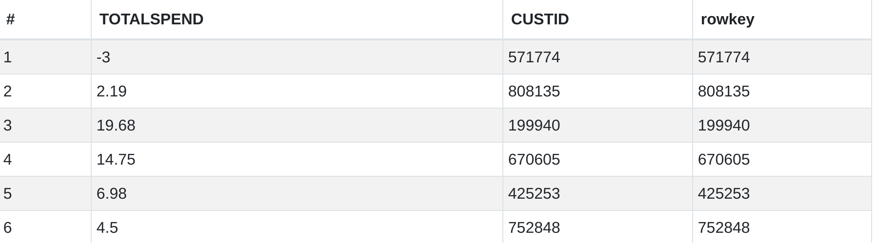
Task: Click CUSTID cell 571774
Action: pos(534,57)
